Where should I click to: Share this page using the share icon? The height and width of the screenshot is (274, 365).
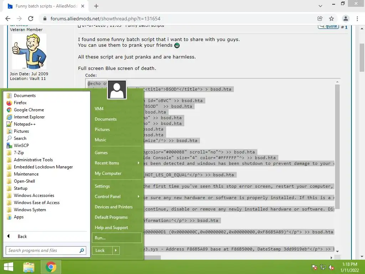(320, 19)
